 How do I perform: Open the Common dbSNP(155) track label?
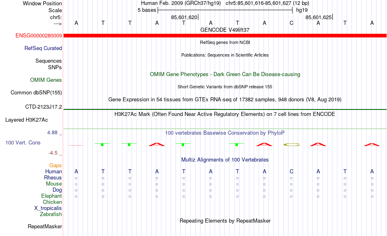[x=36, y=92]
